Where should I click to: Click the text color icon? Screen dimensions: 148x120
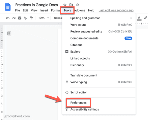pyautogui.click(x=139, y=18)
